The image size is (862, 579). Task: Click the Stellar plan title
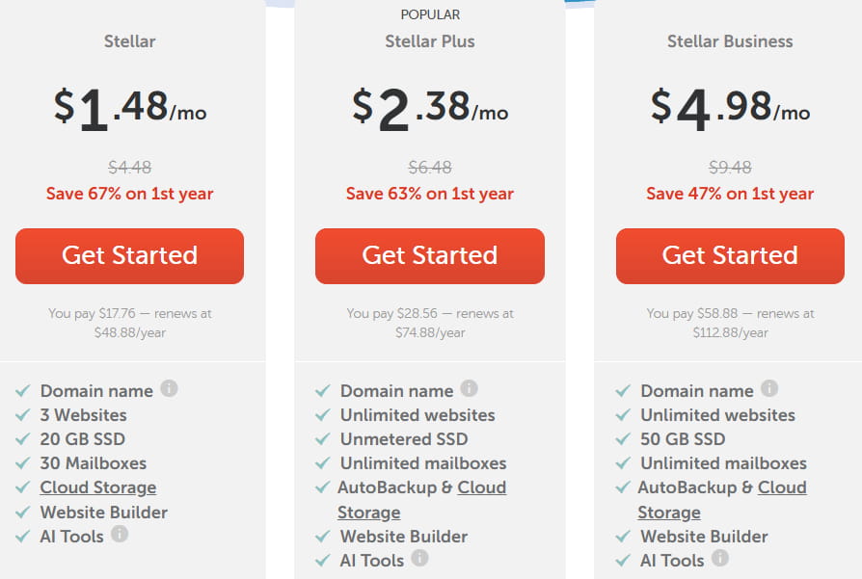(129, 41)
